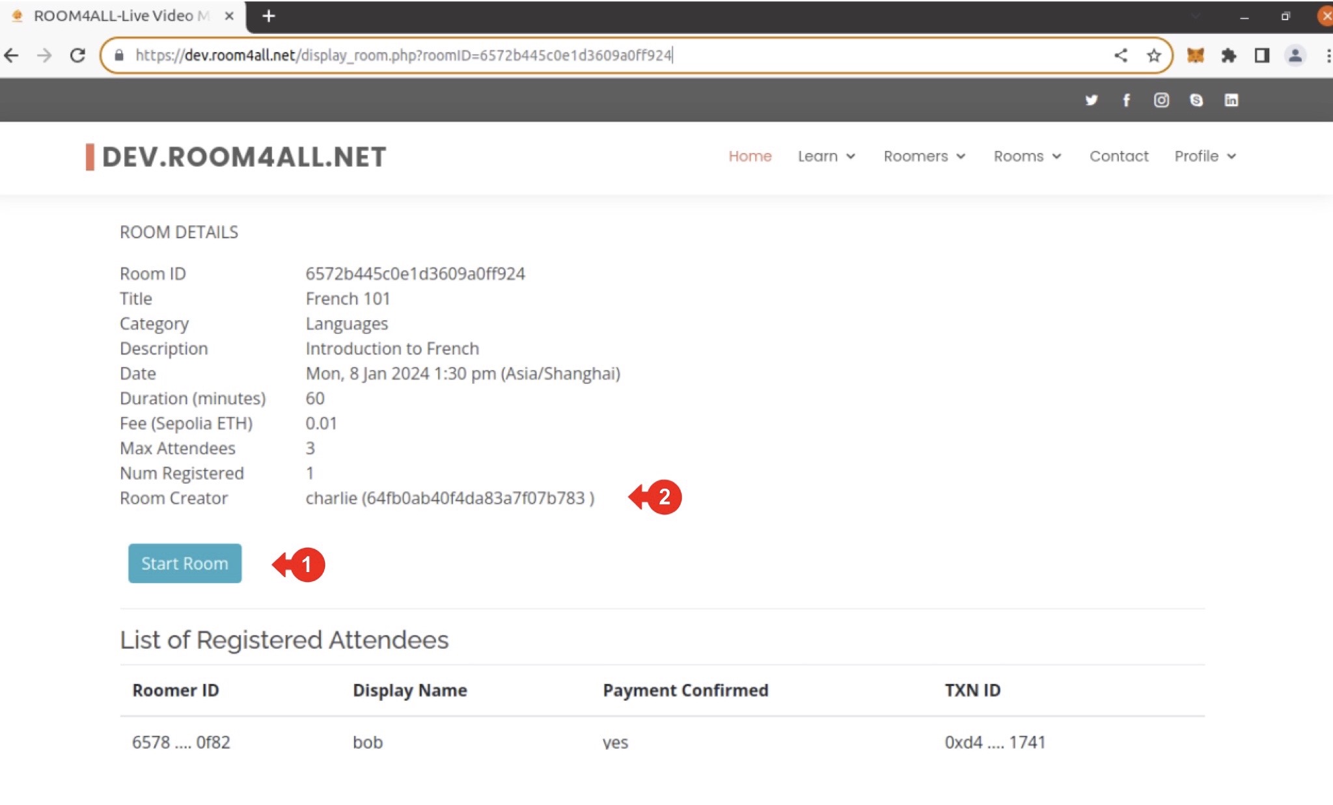Click the Payment Confirmed column header
The width and height of the screenshot is (1333, 805).
click(685, 690)
